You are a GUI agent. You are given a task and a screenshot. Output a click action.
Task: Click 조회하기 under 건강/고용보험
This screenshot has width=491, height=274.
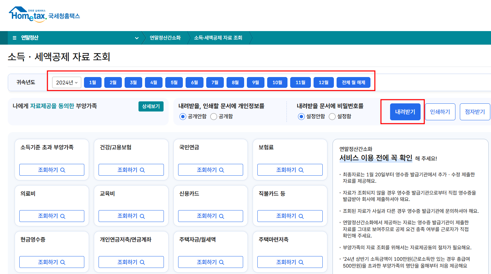tap(131, 170)
